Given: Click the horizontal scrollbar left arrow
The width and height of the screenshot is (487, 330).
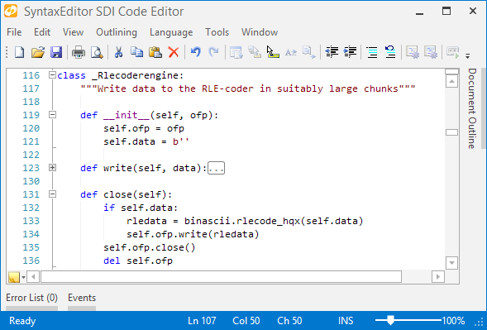Looking at the screenshot, I should pos(33,276).
